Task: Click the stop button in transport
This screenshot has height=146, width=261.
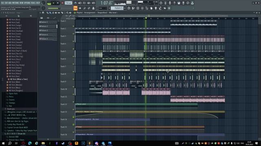Action: [x=58, y=3]
